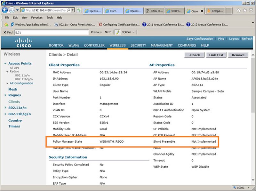Open Configuring Certificate-Base favorite

pos(119,25)
